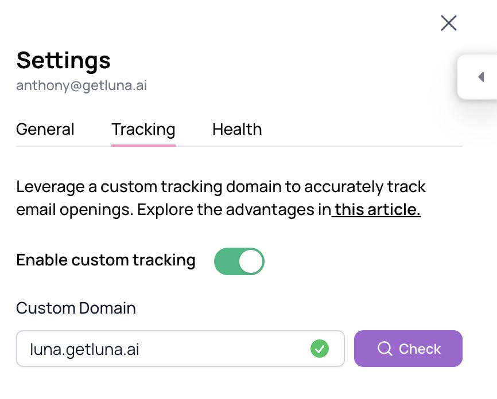Disable the custom tracking toggle
The height and width of the screenshot is (399, 497).
[239, 261]
